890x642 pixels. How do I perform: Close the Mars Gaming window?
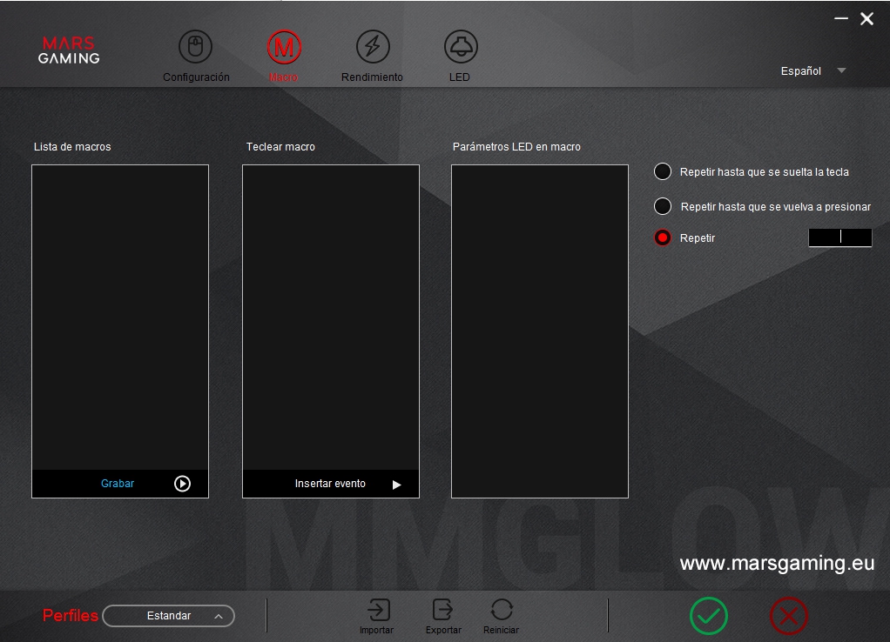point(866,19)
